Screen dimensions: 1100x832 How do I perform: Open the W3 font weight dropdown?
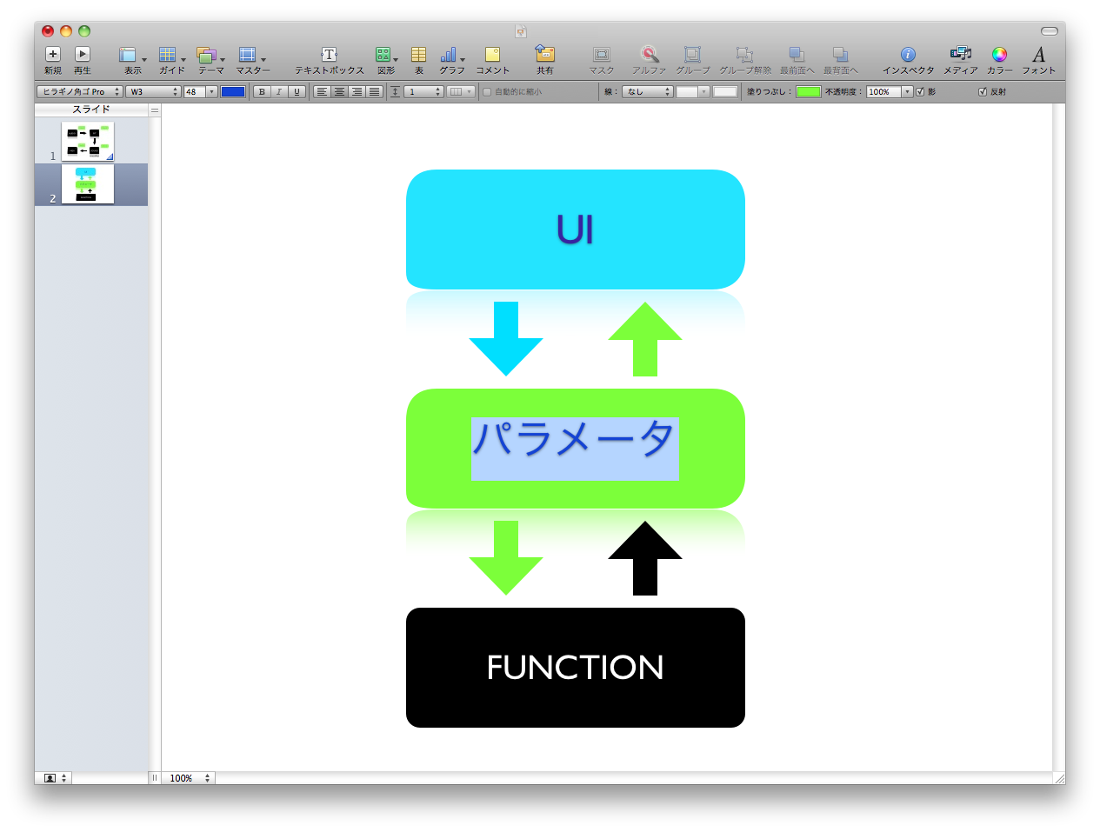(x=153, y=91)
